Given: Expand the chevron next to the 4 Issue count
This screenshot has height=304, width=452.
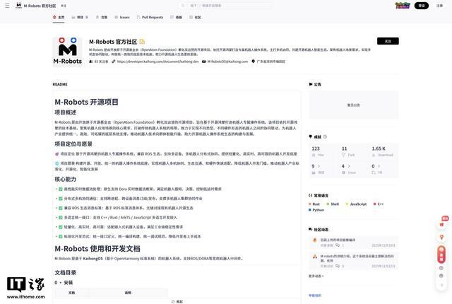Looking at the screenshot, I should tap(349, 166).
